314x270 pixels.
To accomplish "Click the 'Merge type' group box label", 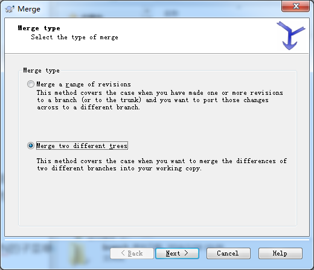I will (41, 71).
